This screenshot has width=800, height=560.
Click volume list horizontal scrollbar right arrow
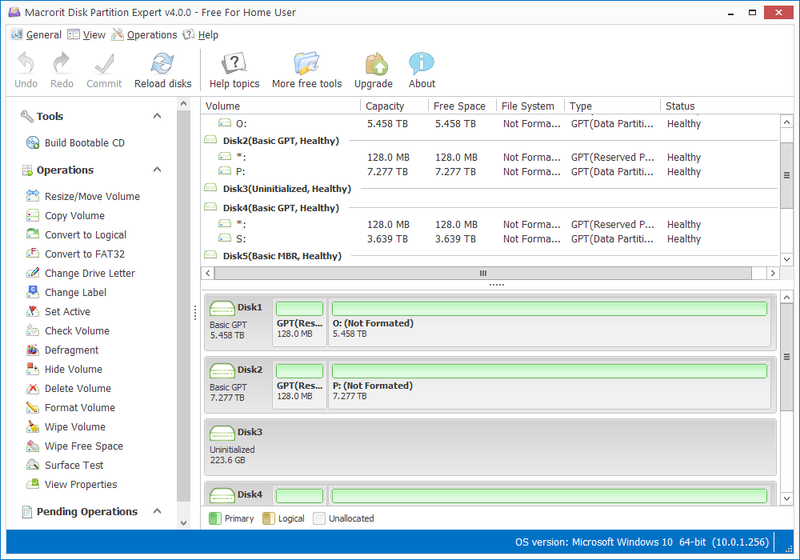tap(773, 274)
